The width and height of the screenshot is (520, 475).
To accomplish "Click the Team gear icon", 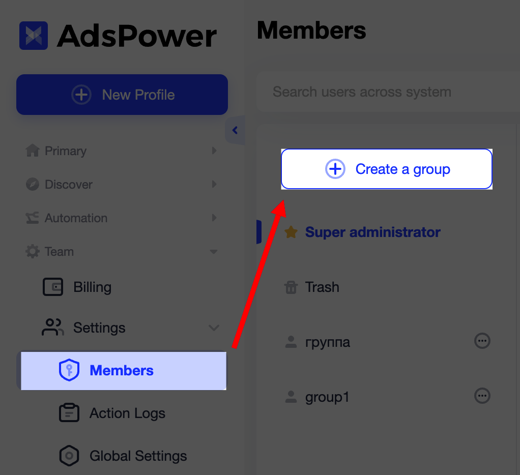I will pyautogui.click(x=32, y=251).
